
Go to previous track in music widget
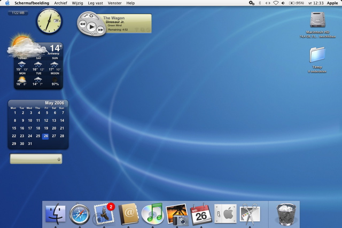(83, 24)
